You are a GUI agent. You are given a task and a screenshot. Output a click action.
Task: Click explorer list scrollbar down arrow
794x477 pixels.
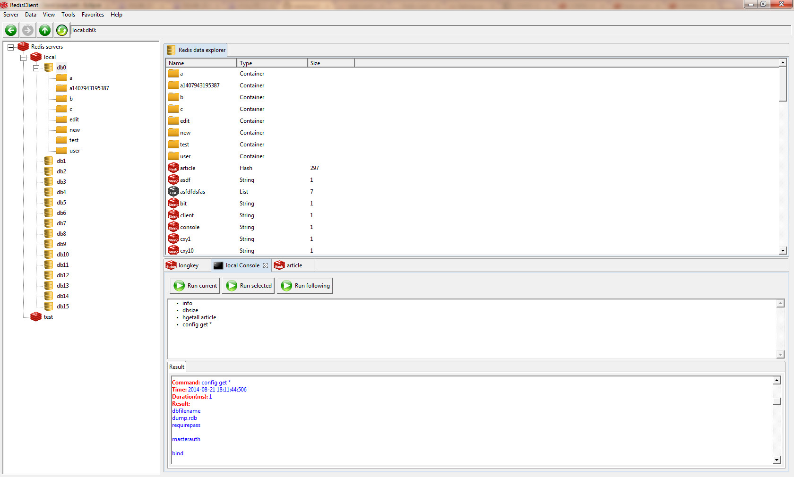point(783,251)
